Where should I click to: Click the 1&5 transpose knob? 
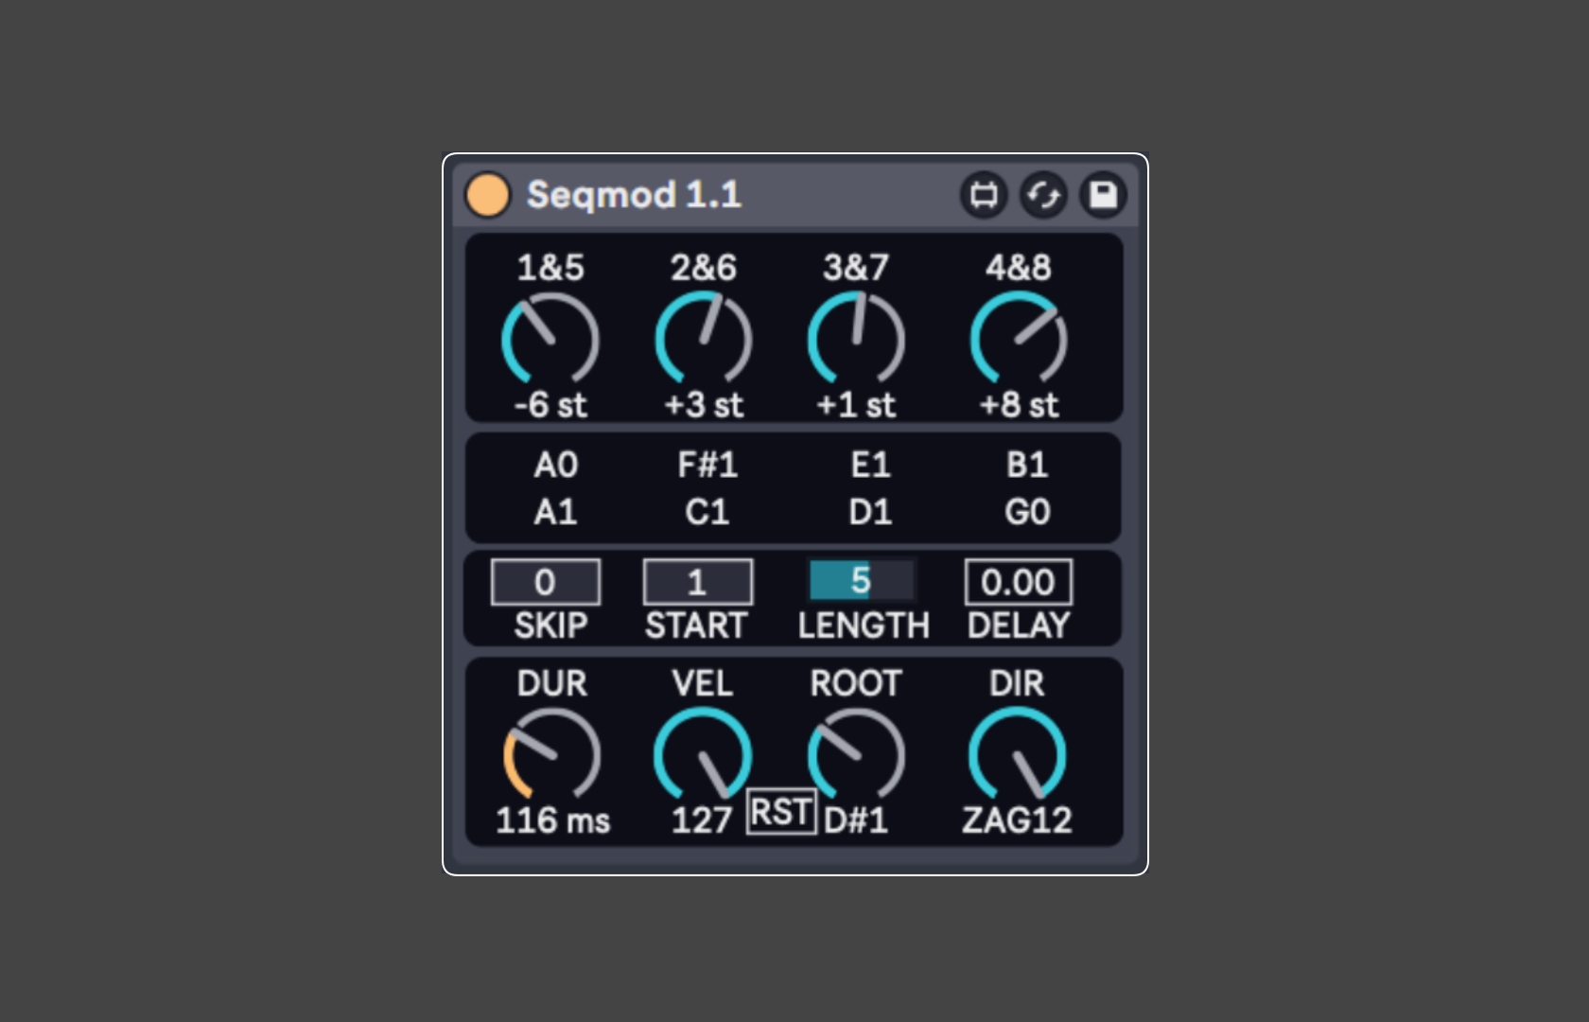click(x=550, y=339)
